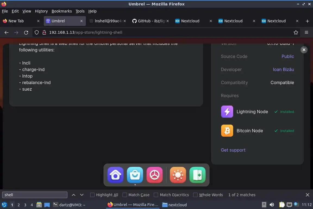This screenshot has height=209, width=313.
Task: Close the app details overlay with X
Action: pyautogui.click(x=304, y=50)
